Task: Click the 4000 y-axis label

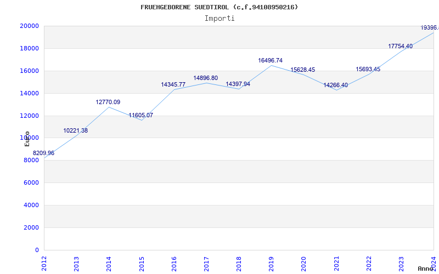Action: pyautogui.click(x=31, y=205)
